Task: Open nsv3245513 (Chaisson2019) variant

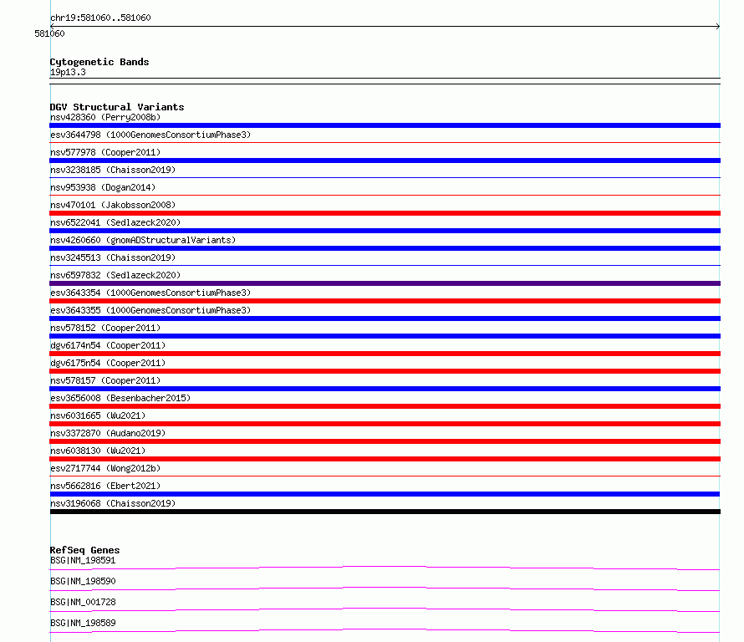Action: tap(113, 257)
